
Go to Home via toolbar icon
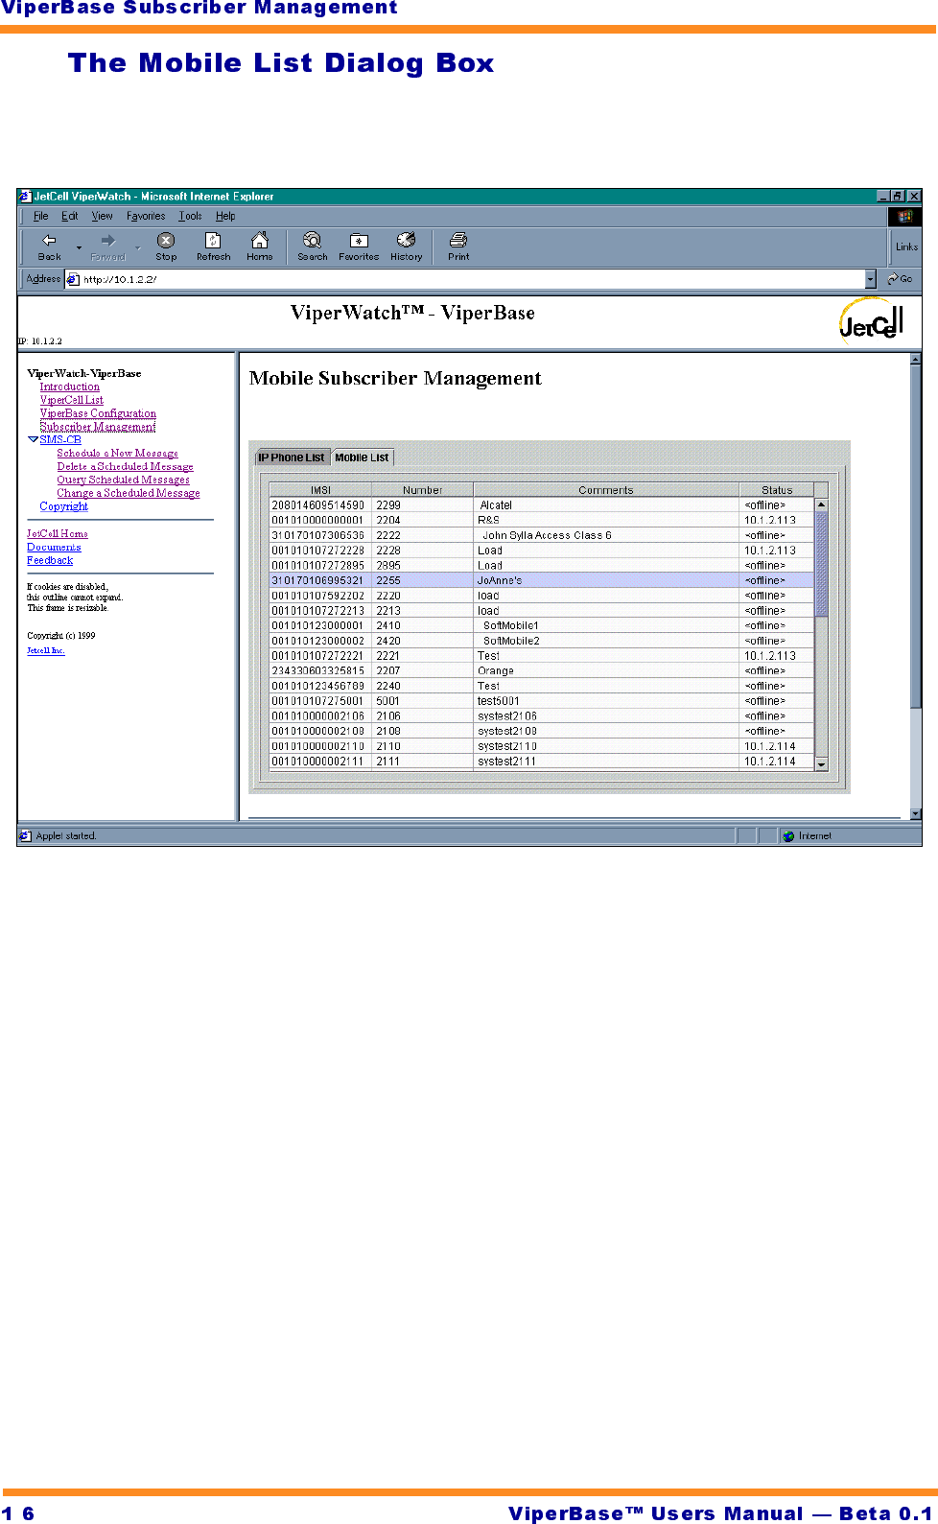[259, 246]
